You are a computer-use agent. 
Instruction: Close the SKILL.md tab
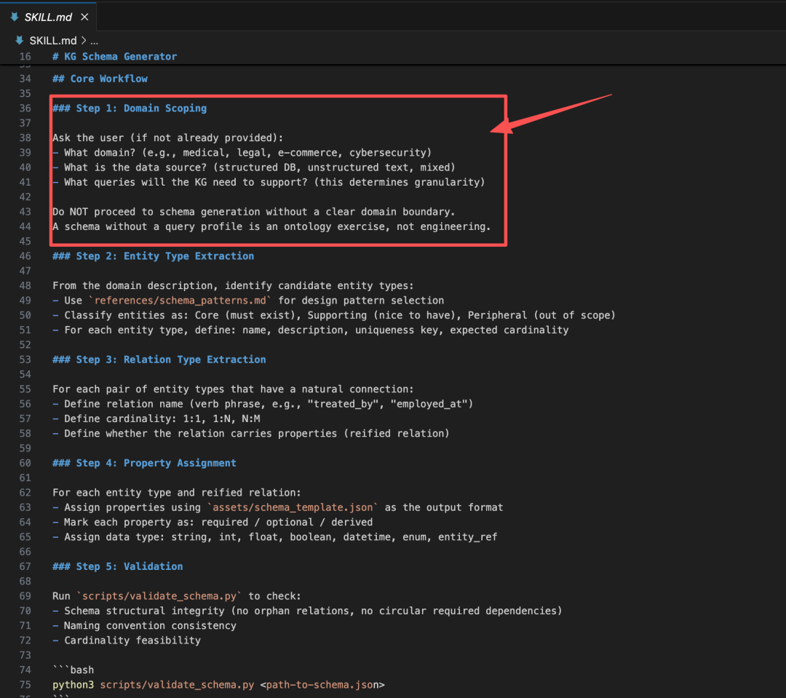[84, 17]
